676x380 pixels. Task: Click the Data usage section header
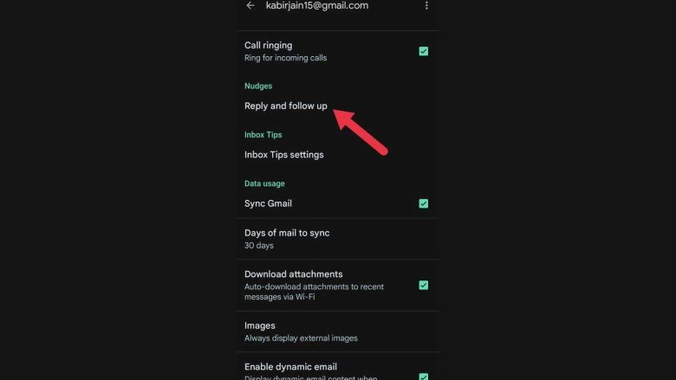tap(264, 184)
